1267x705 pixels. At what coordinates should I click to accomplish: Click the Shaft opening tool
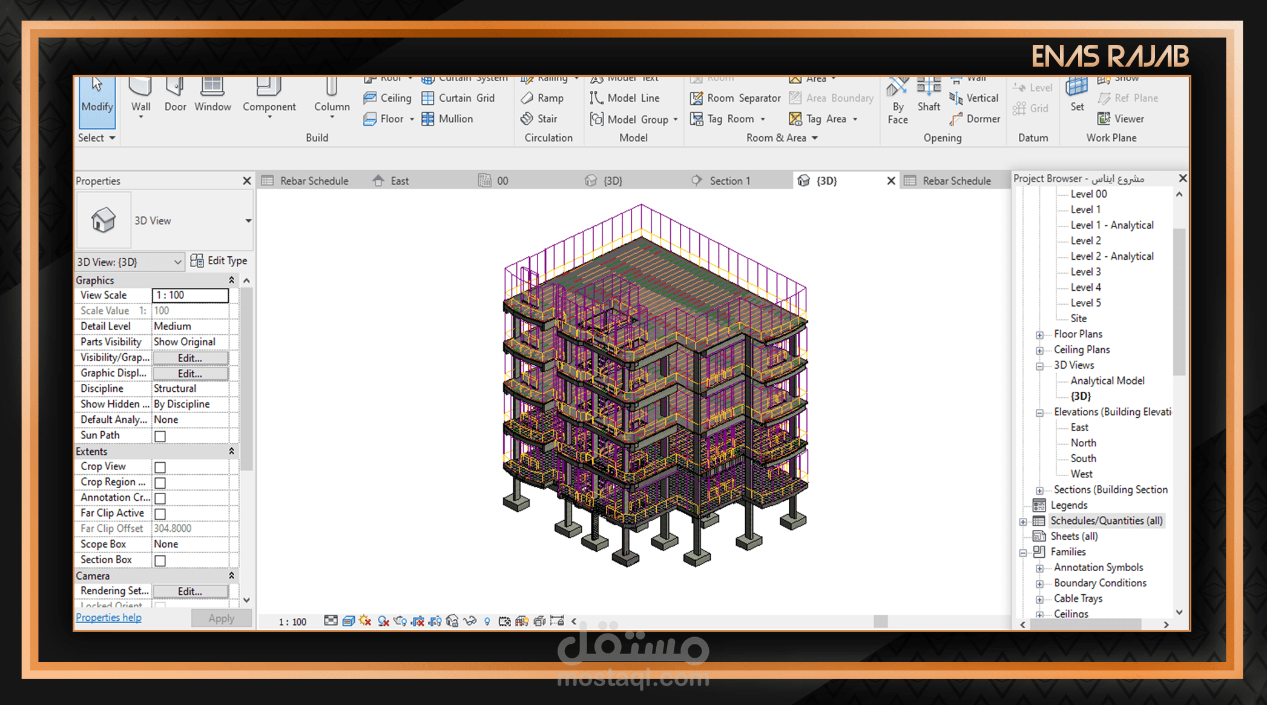(x=929, y=91)
